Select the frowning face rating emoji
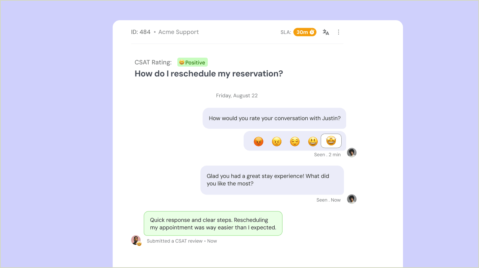This screenshot has height=268, width=479. point(277,141)
